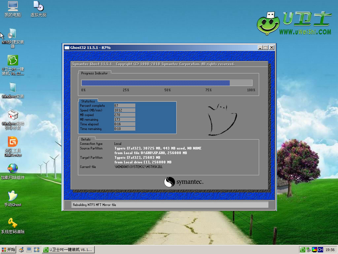
Task: Open the 我的电脑 desktop icon
Action: [x=12, y=8]
